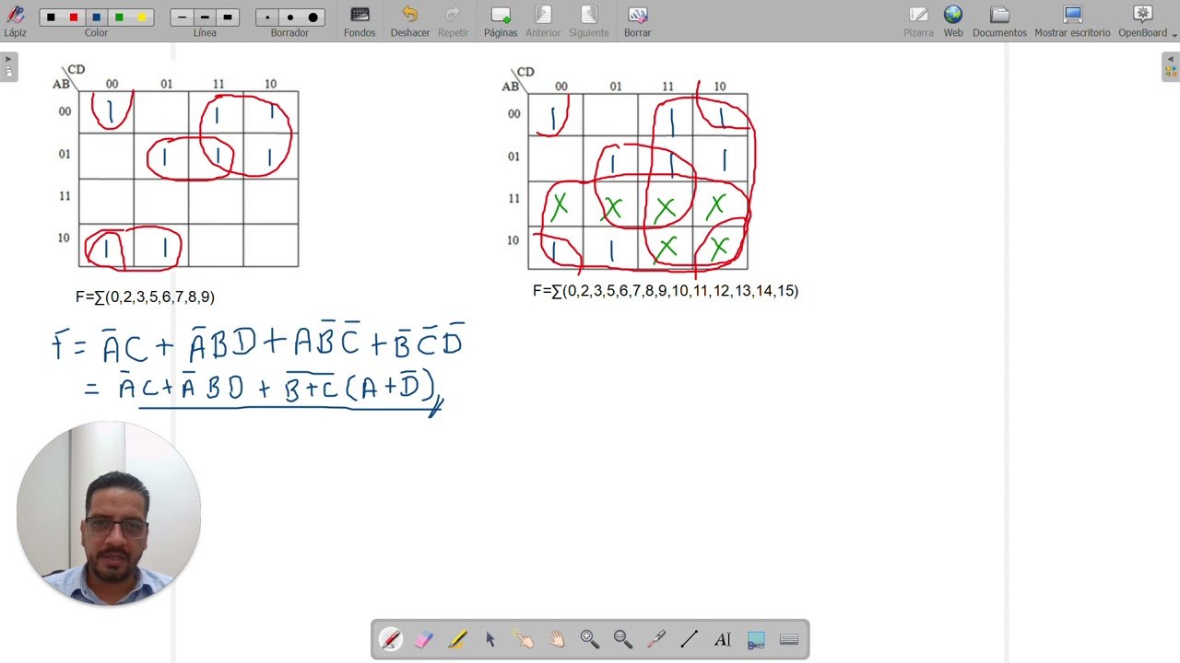Choose the yellow pen color

(141, 17)
